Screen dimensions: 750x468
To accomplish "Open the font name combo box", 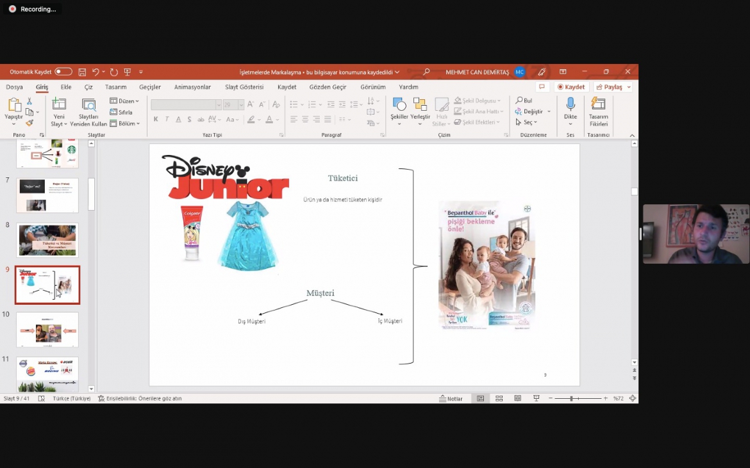I will [x=186, y=104].
